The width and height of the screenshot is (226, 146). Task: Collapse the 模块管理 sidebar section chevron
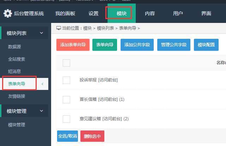coord(41,111)
